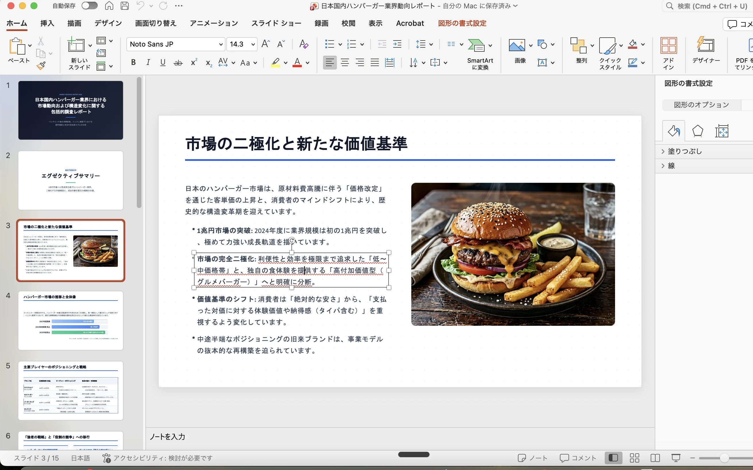
Task: Toggle Bold formatting
Action: pos(133,62)
